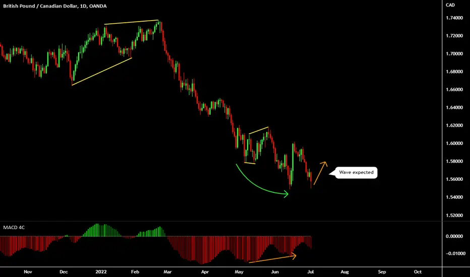This screenshot has height=277, width=470.
Task: Click the Nov label on time axis
Action: coord(28,272)
